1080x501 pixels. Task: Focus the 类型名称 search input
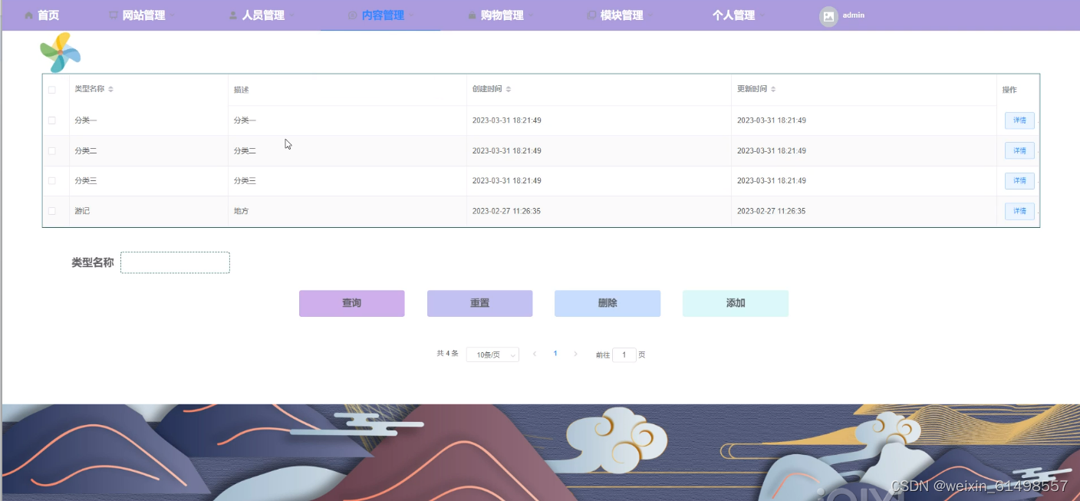tap(175, 262)
